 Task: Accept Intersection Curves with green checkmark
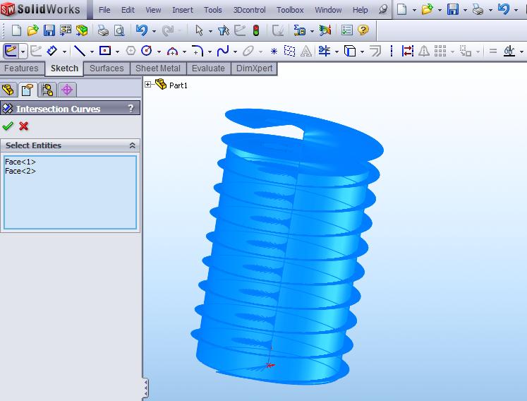click(x=7, y=126)
